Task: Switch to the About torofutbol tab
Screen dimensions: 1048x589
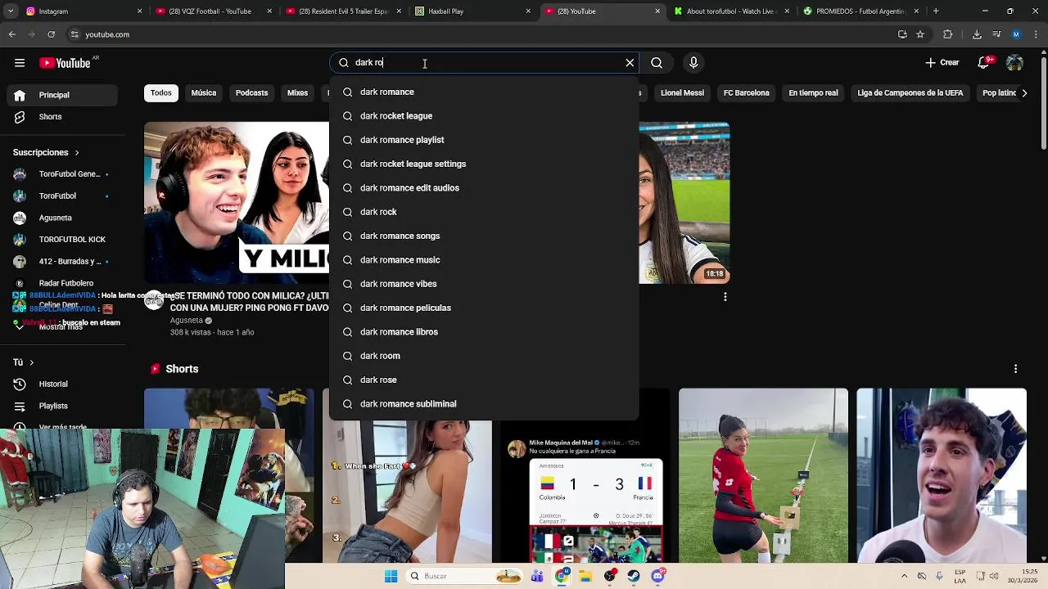Action: [731, 11]
